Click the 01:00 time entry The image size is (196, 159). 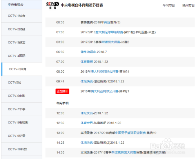pyautogui.click(x=60, y=32)
